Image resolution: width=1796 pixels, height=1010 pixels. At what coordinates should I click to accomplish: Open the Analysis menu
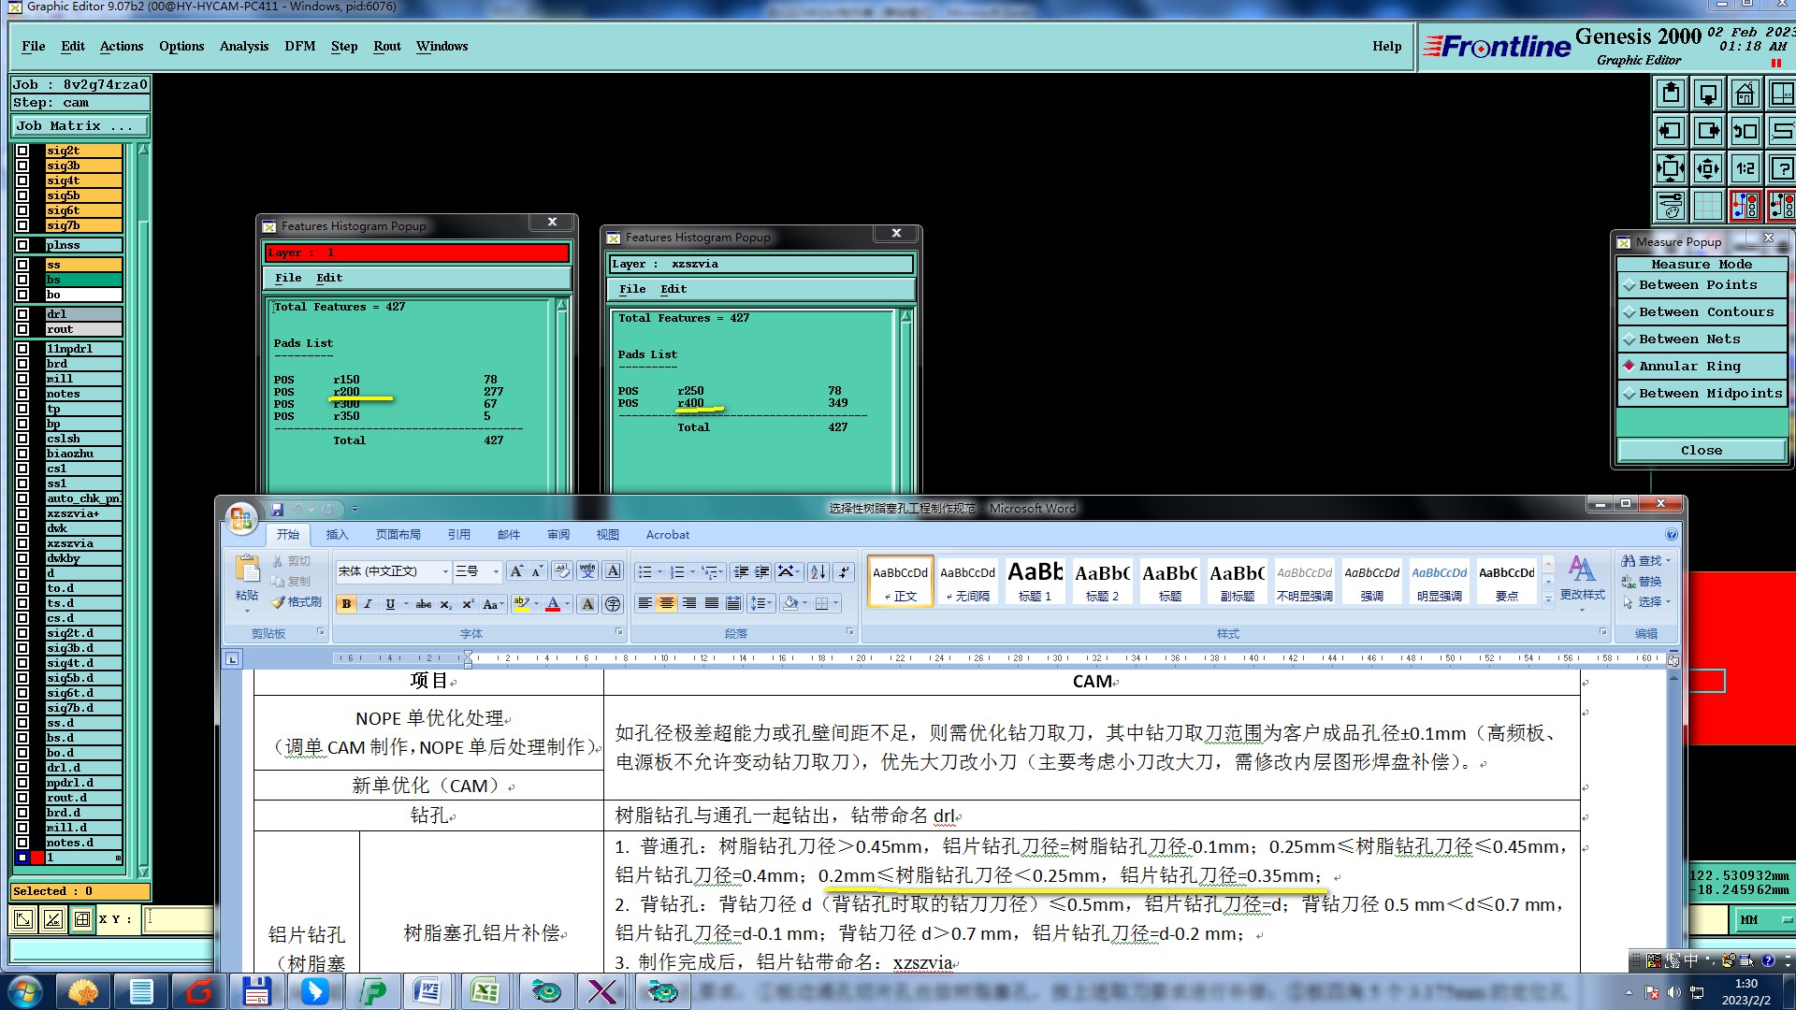click(243, 46)
